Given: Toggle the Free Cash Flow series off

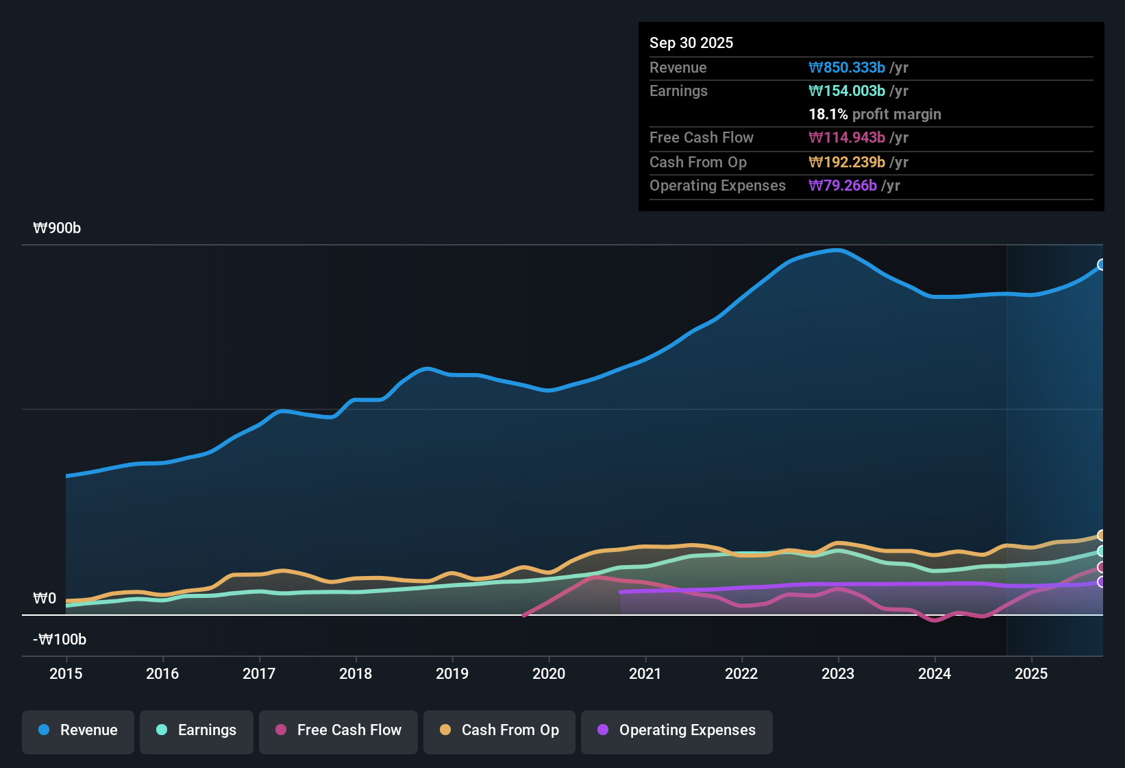Looking at the screenshot, I should tap(338, 730).
